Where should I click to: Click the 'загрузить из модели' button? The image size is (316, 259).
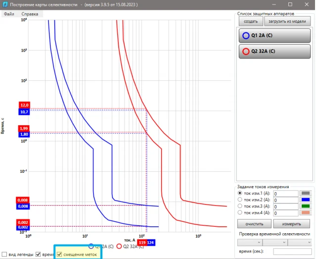tap(287, 21)
